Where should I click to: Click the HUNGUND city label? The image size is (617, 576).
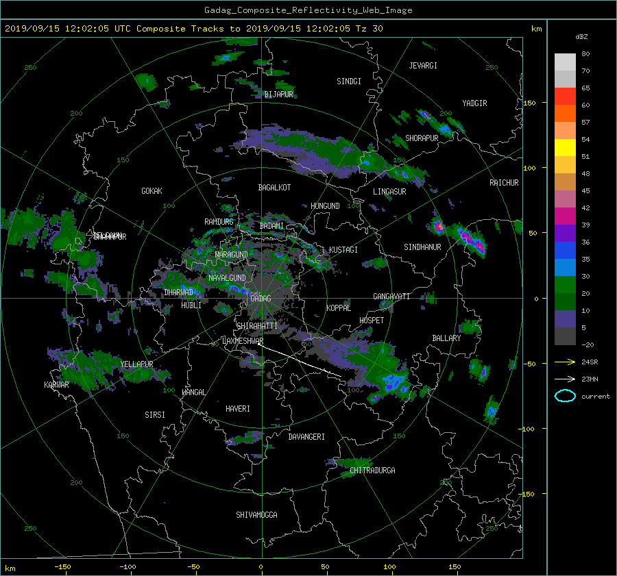click(325, 206)
